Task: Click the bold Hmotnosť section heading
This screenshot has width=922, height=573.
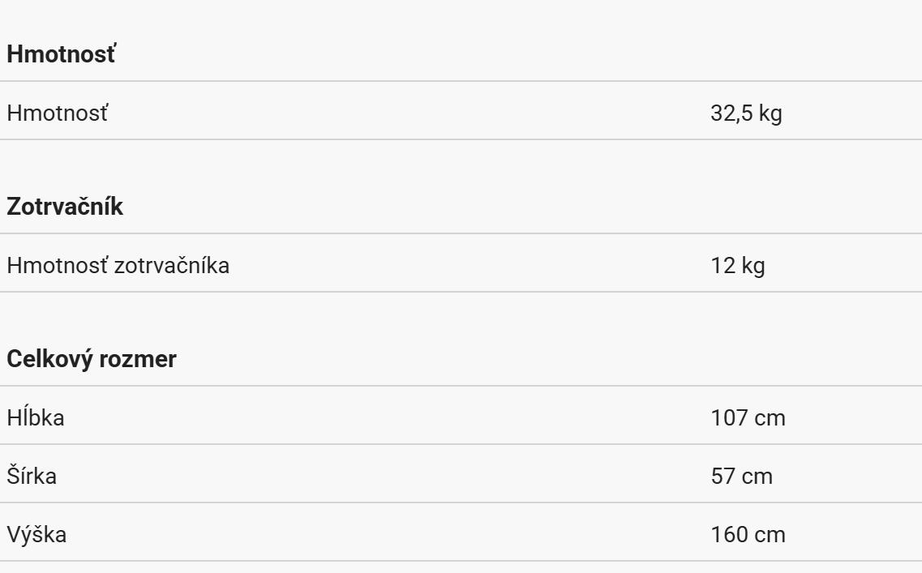Action: [x=62, y=54]
